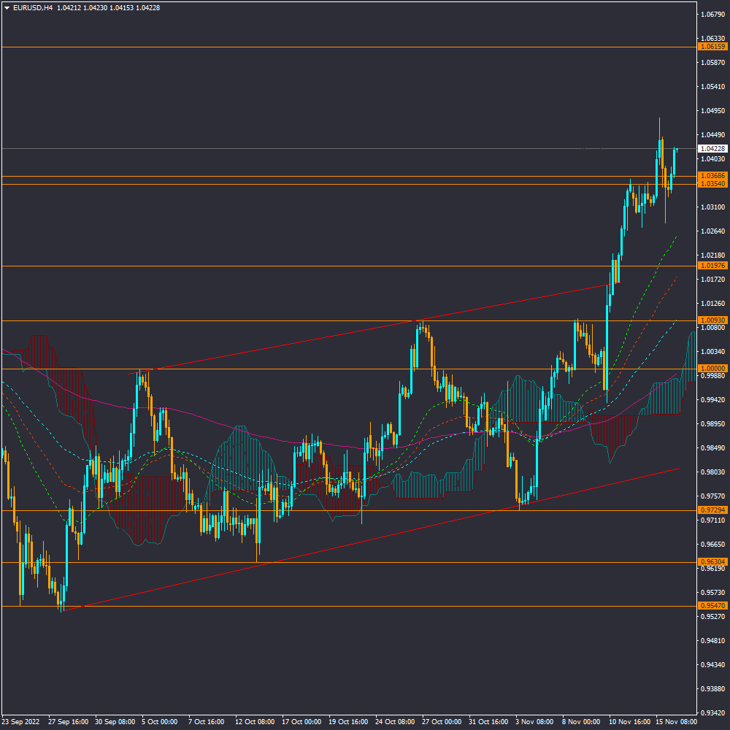730x730 pixels.
Task: Click the 0.95470 bottom level tag
Action: (712, 606)
